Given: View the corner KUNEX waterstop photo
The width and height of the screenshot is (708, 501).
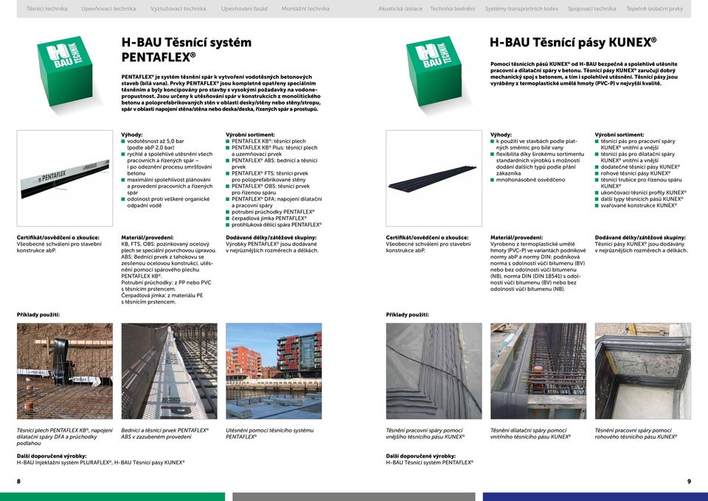Looking at the screenshot, I should click(643, 371).
